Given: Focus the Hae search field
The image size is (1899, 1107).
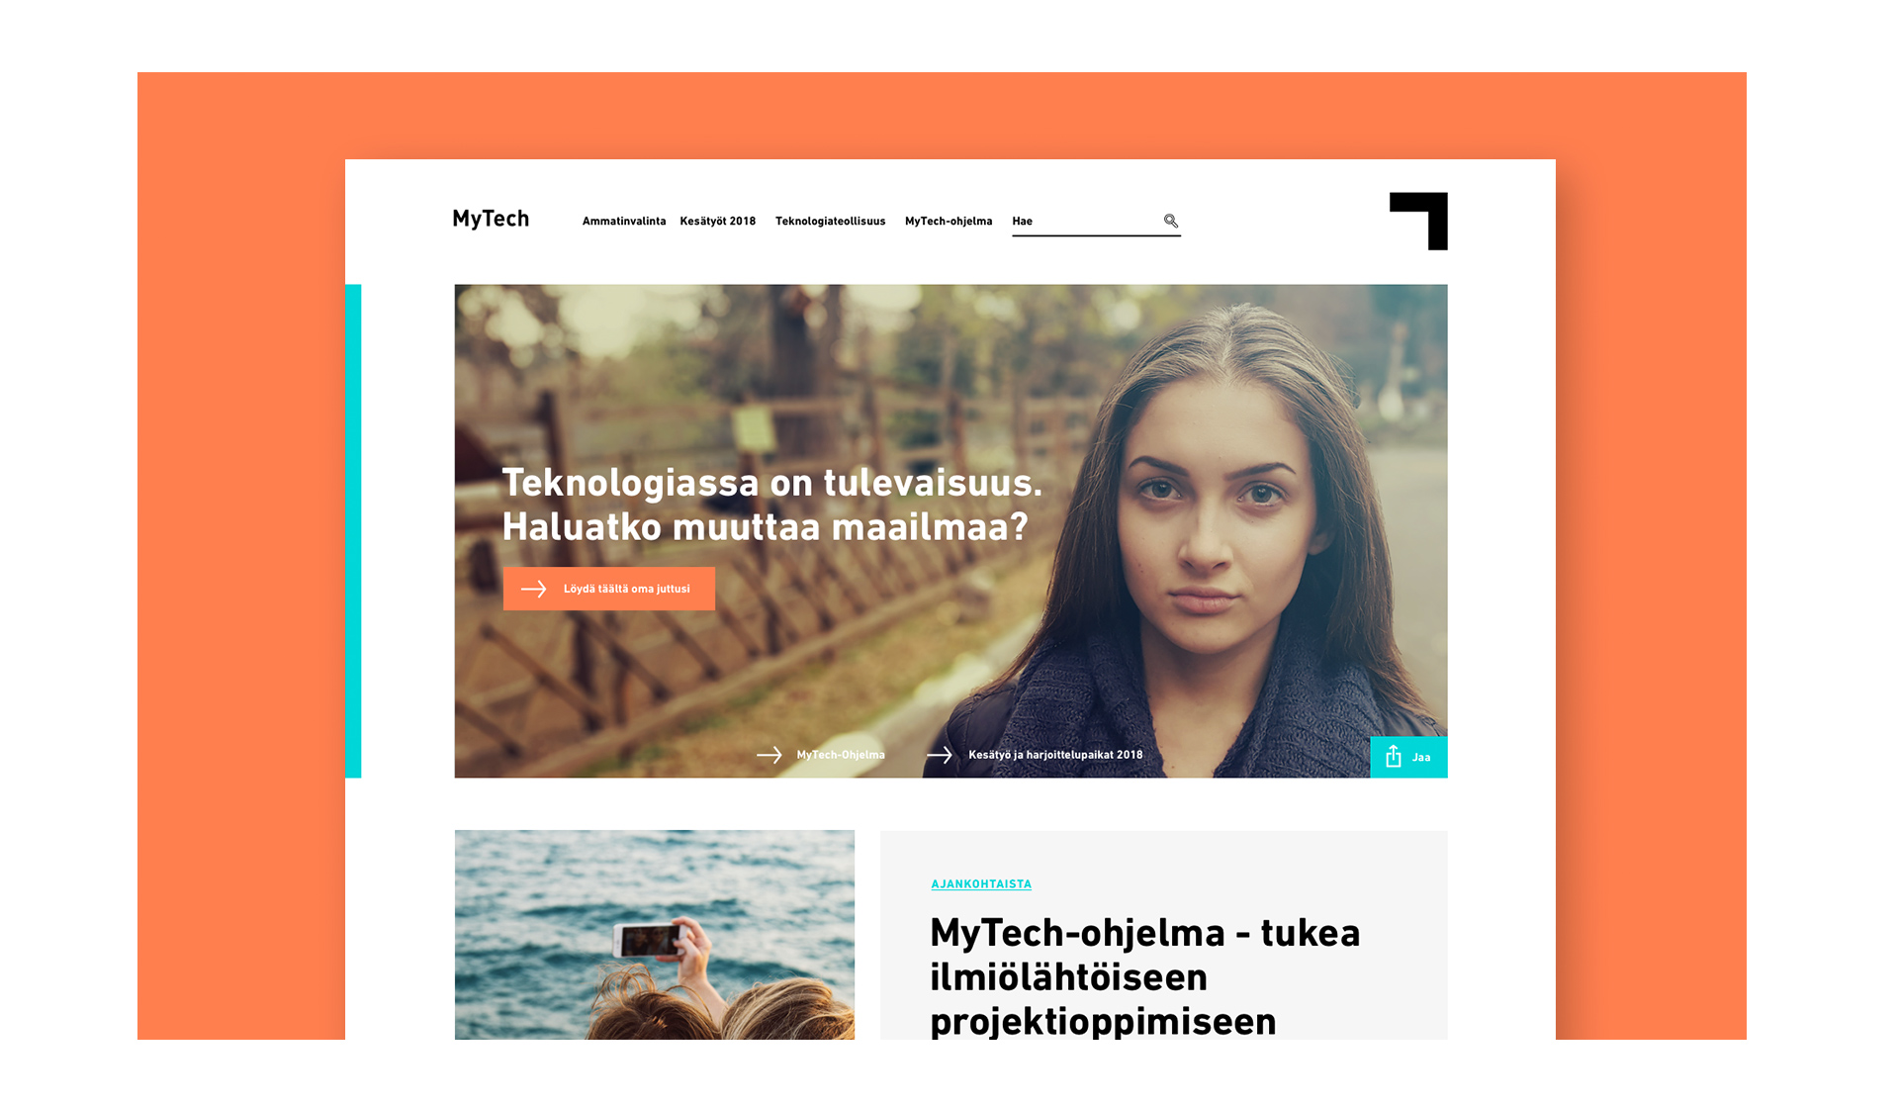Looking at the screenshot, I should 1096,222.
